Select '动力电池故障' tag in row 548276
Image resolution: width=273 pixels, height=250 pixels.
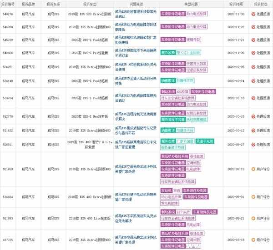tap(197, 14)
